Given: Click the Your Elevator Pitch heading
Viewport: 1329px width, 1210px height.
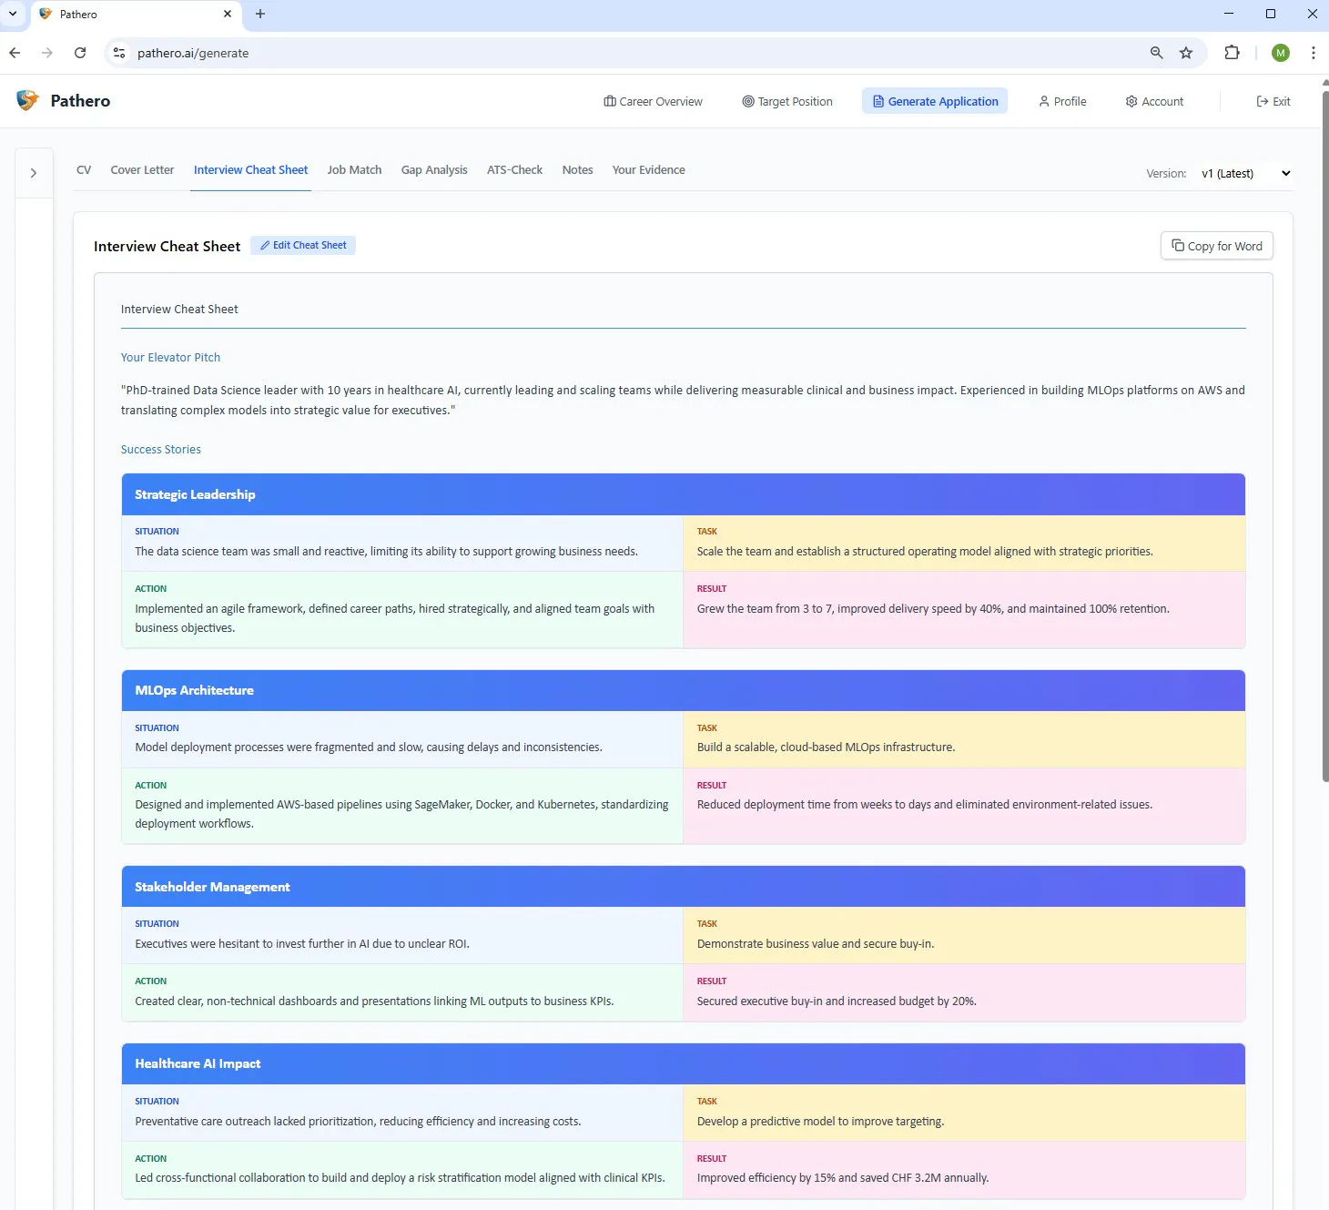Looking at the screenshot, I should click(170, 358).
